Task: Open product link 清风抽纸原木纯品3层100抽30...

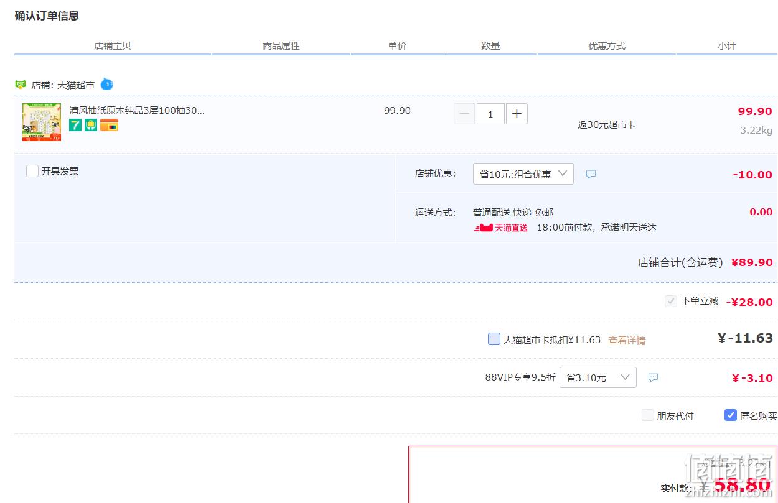Action: (137, 111)
